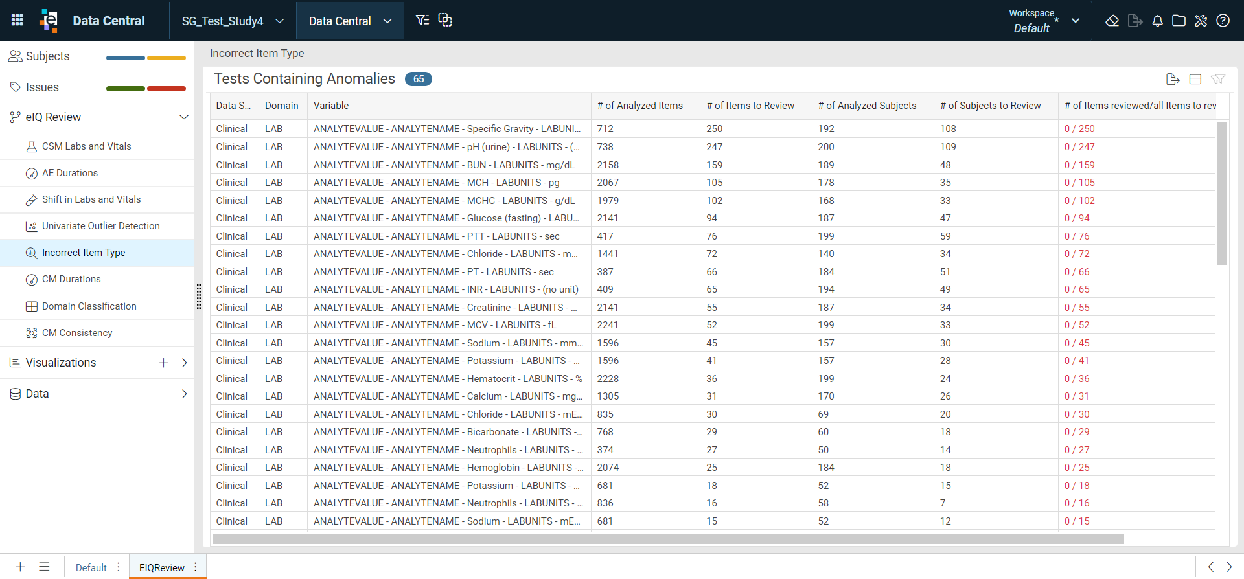The width and height of the screenshot is (1244, 579).
Task: Open the notifications bell
Action: 1157,21
